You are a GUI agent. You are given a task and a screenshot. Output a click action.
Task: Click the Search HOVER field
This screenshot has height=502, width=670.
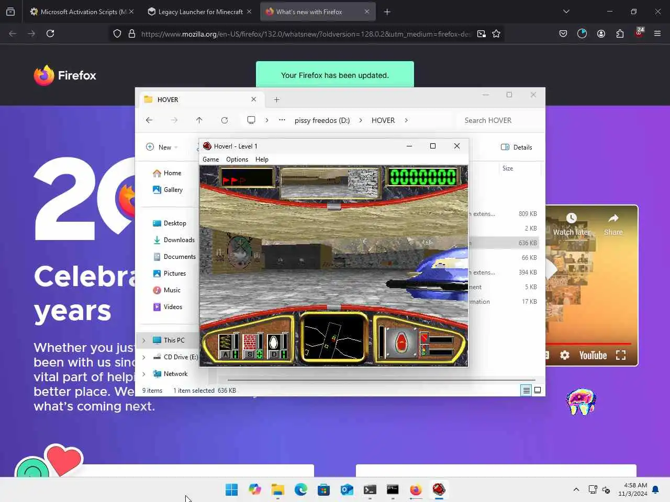point(497,120)
